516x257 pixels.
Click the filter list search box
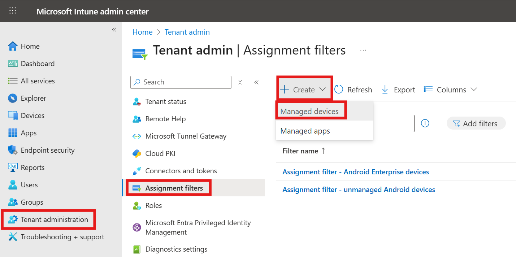394,123
